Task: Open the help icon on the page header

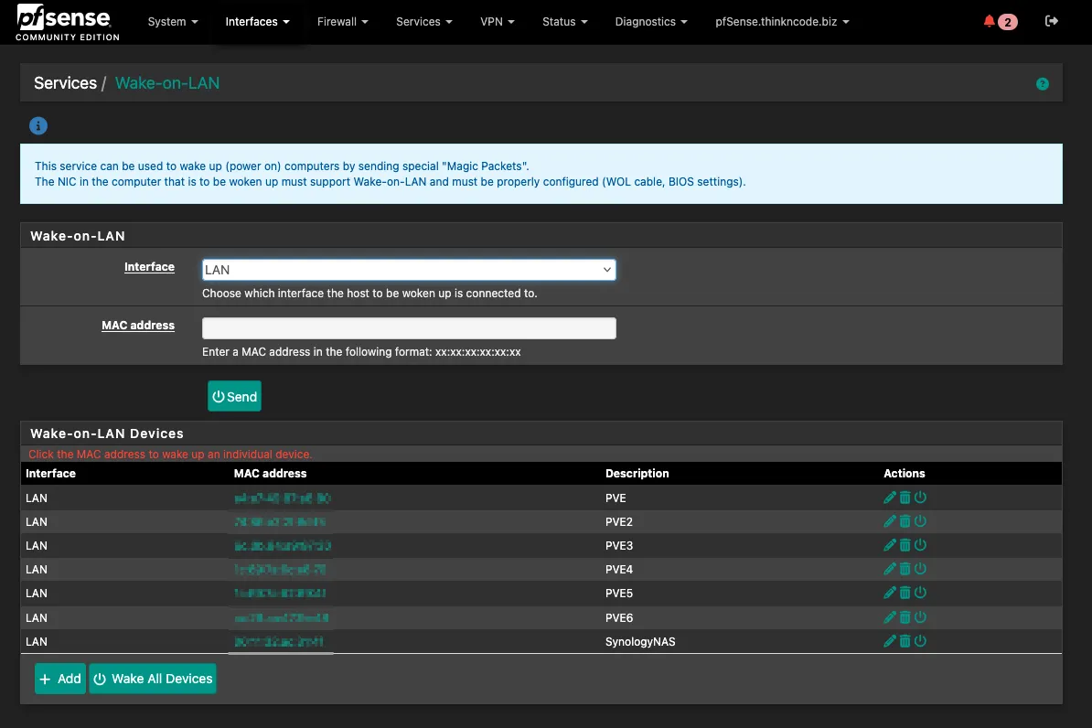Action: pyautogui.click(x=1042, y=84)
